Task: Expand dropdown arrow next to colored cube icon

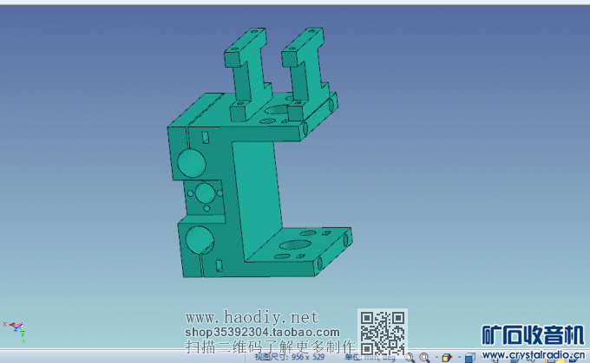Action: (456, 357)
